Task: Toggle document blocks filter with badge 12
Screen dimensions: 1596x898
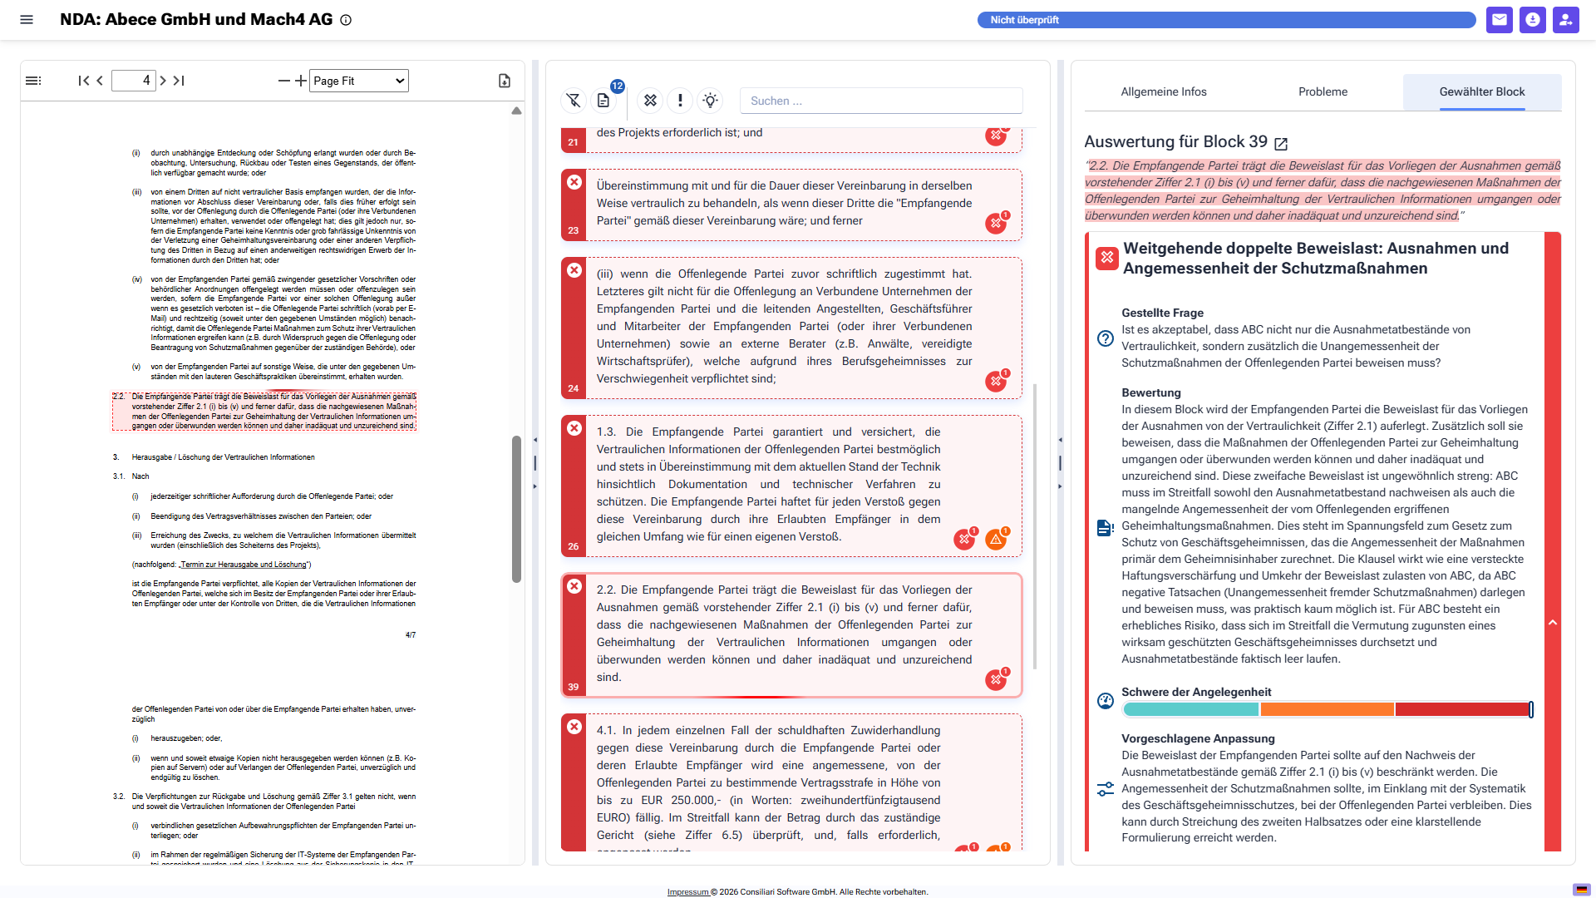Action: [603, 101]
